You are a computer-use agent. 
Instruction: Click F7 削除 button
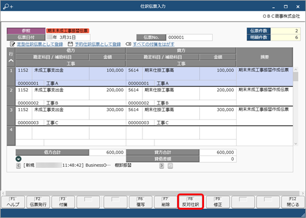(x=166, y=202)
